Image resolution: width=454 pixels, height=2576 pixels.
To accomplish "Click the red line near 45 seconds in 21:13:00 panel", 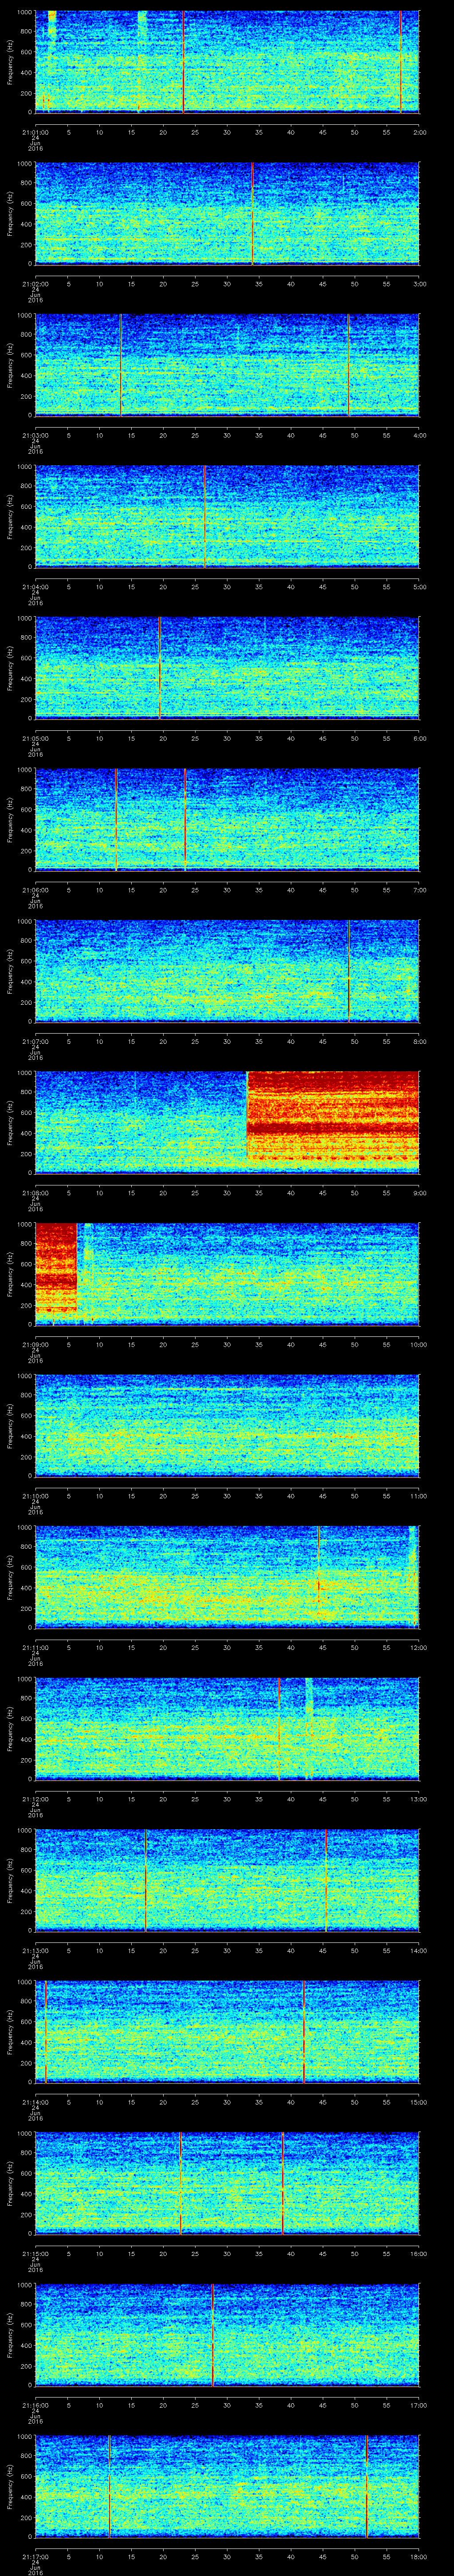I will click(325, 1879).
